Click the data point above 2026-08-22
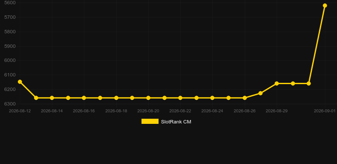Screen dimensions: 337x164 click(180, 98)
